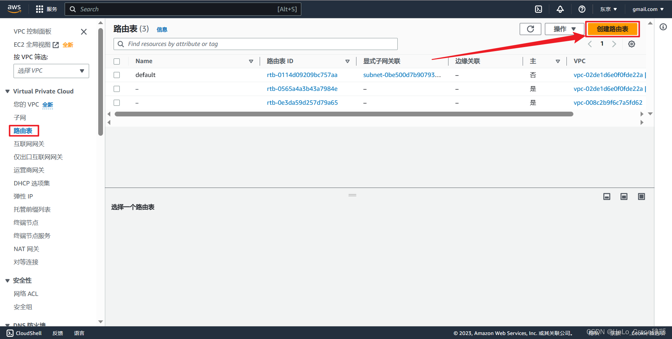Image resolution: width=672 pixels, height=339 pixels.
Task: Open the info panel icon
Action: coord(663,27)
